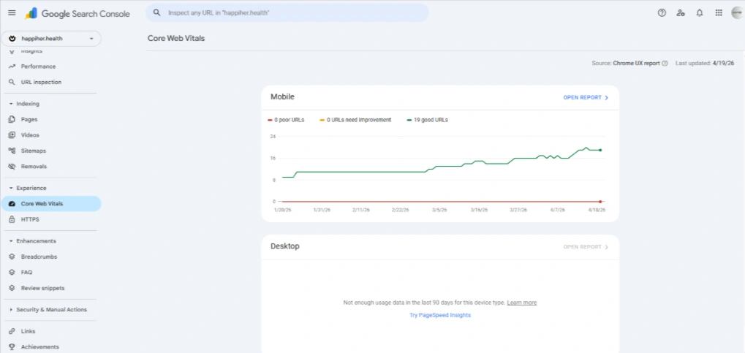Open the Google apps grid
This screenshot has height=353, width=745.
pos(719,13)
